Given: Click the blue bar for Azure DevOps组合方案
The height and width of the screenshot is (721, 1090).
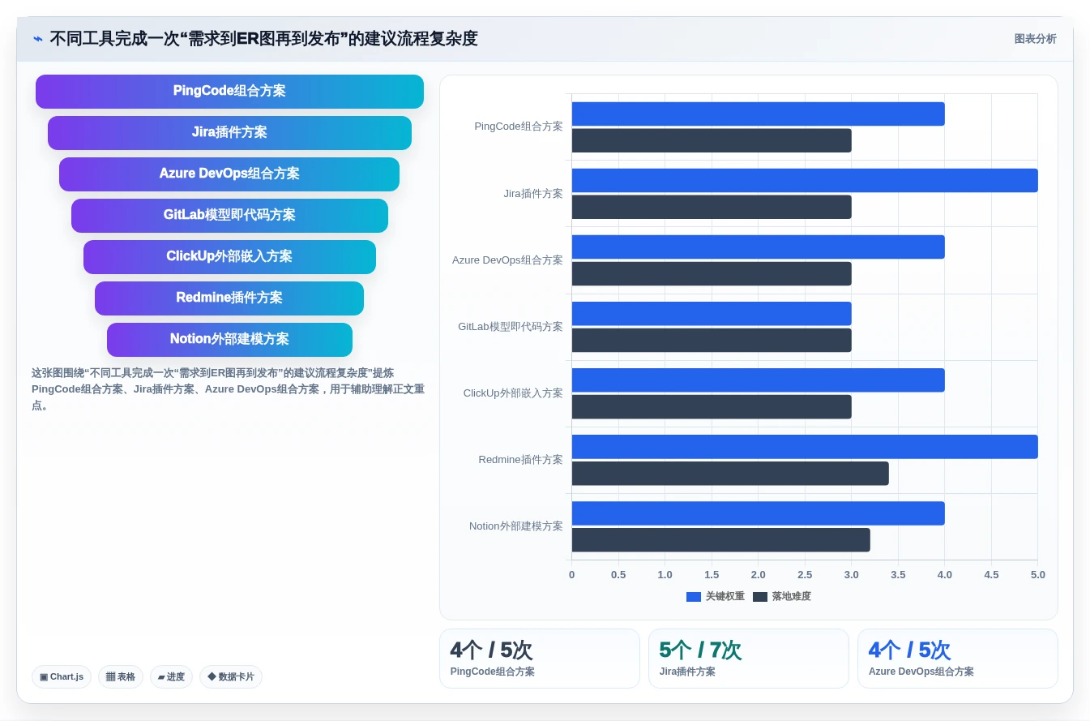Looking at the screenshot, I should [759, 247].
